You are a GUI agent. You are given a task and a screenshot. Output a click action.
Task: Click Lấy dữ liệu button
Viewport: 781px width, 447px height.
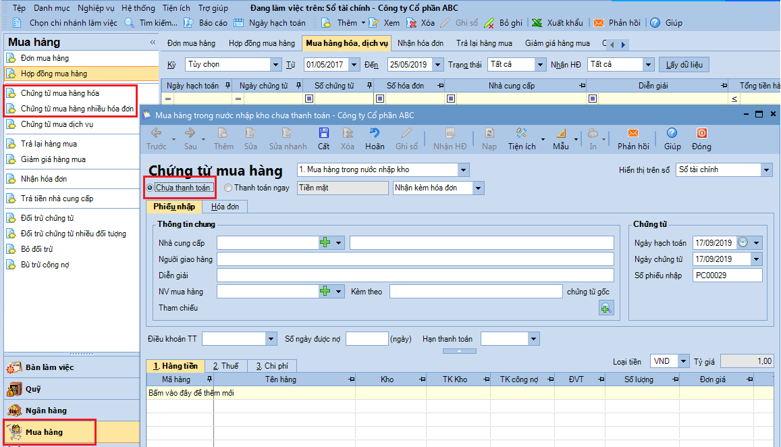pyautogui.click(x=684, y=64)
